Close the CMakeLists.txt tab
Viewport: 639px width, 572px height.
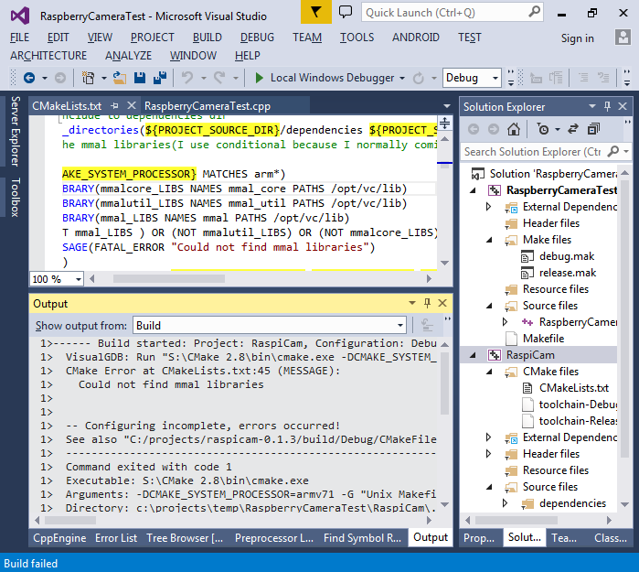click(x=132, y=105)
